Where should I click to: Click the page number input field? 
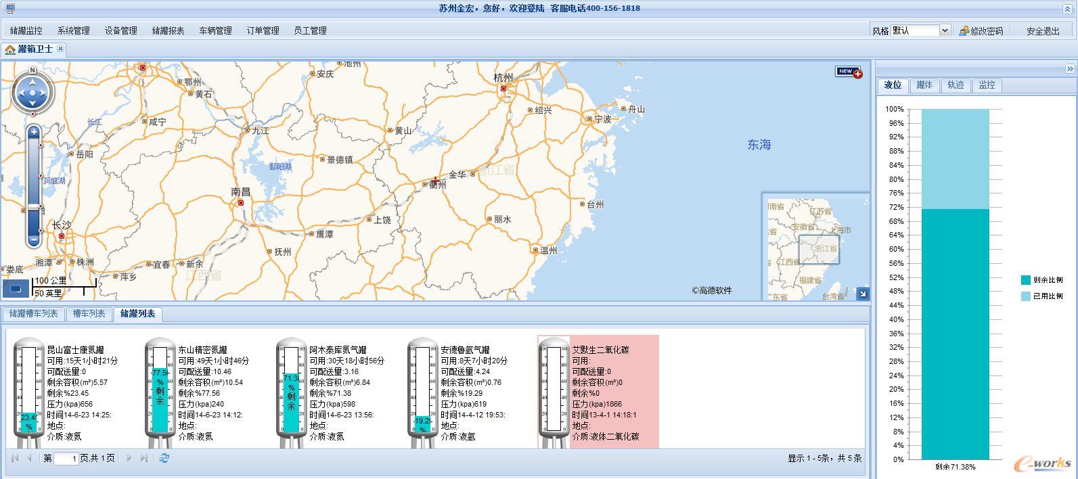[x=66, y=459]
